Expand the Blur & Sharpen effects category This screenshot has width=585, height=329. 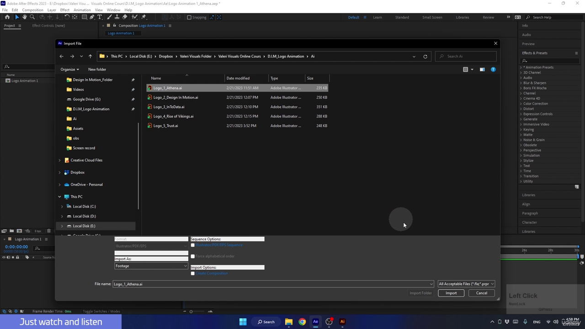521,83
